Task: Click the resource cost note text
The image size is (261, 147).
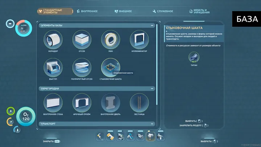Action: pos(193,45)
